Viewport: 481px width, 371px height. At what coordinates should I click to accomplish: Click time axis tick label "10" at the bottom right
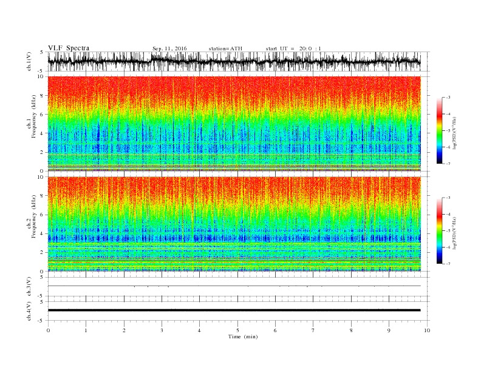(427, 330)
